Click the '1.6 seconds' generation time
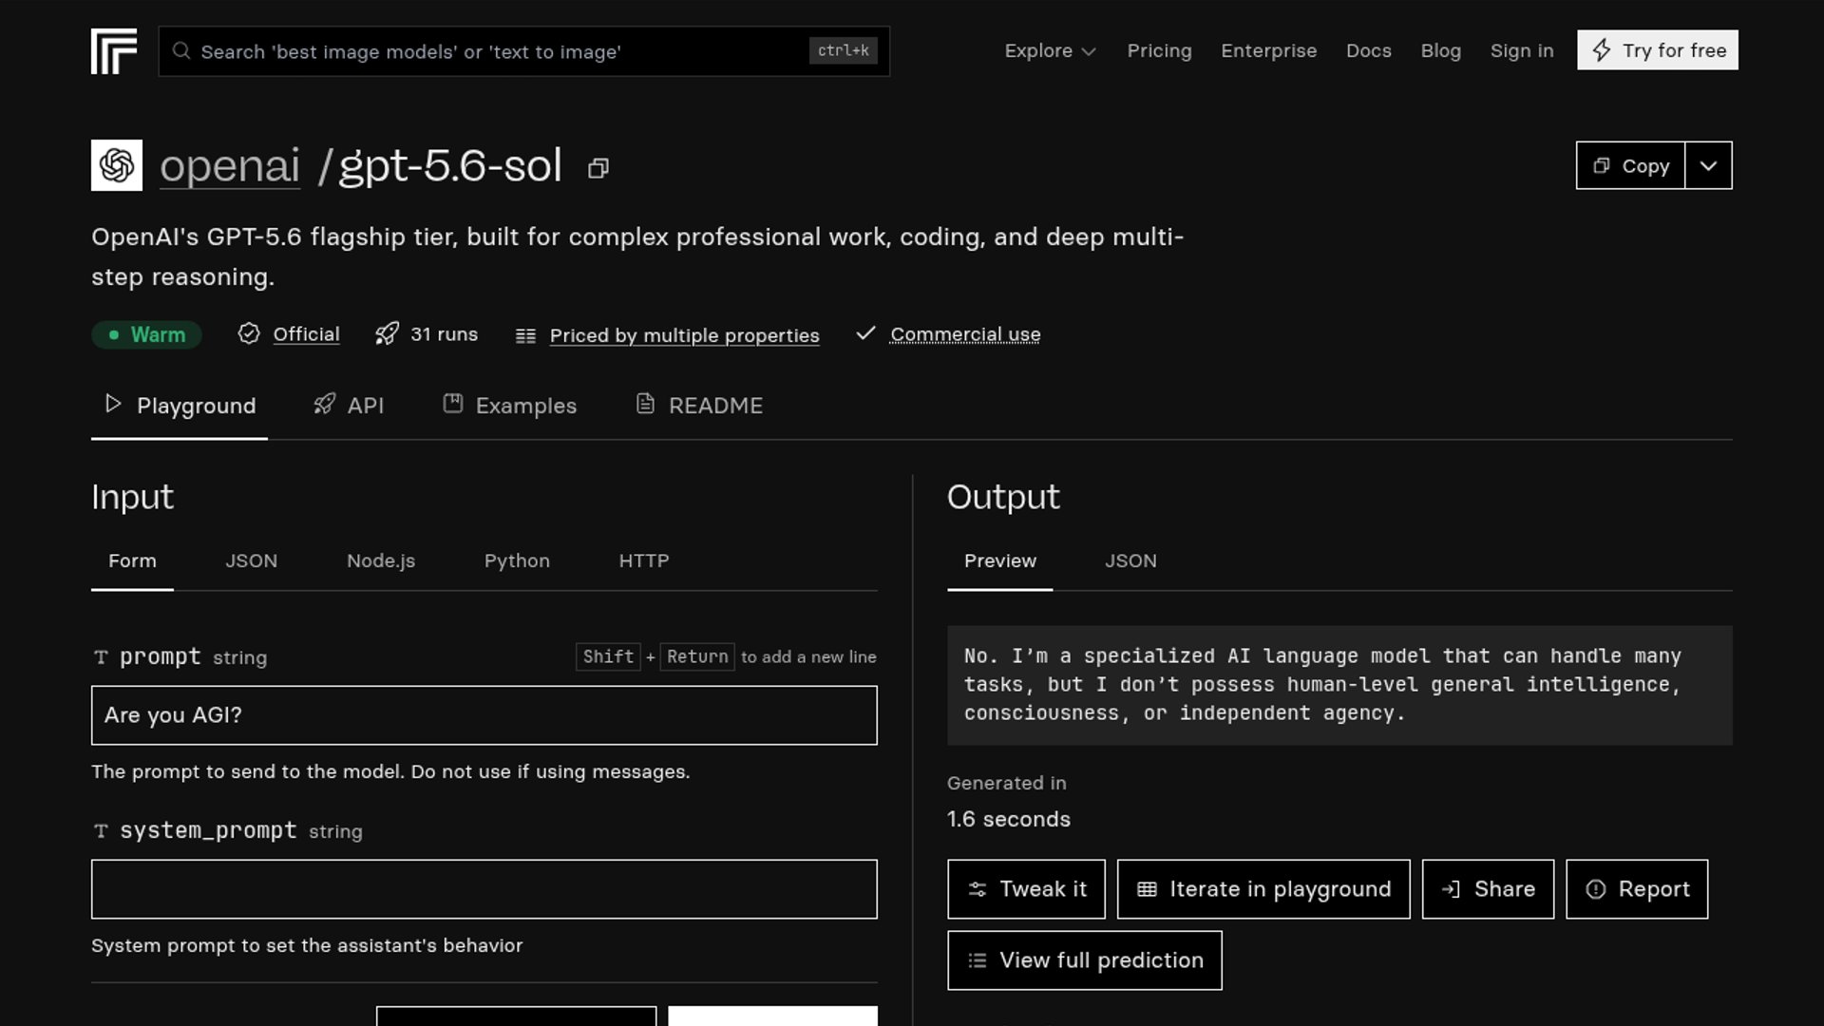1824x1026 pixels. coord(1009,819)
